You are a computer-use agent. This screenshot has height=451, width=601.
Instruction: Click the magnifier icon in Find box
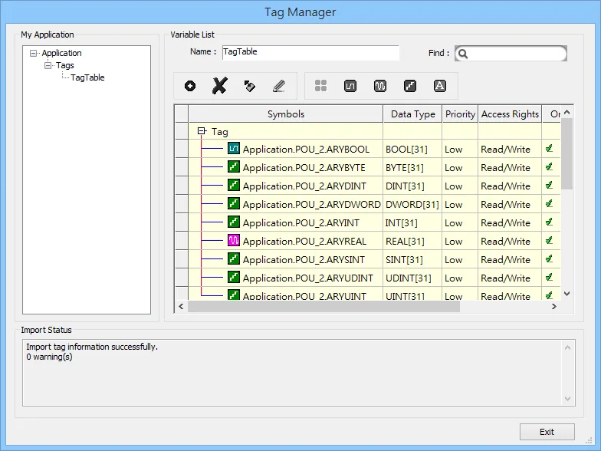pyautogui.click(x=463, y=54)
